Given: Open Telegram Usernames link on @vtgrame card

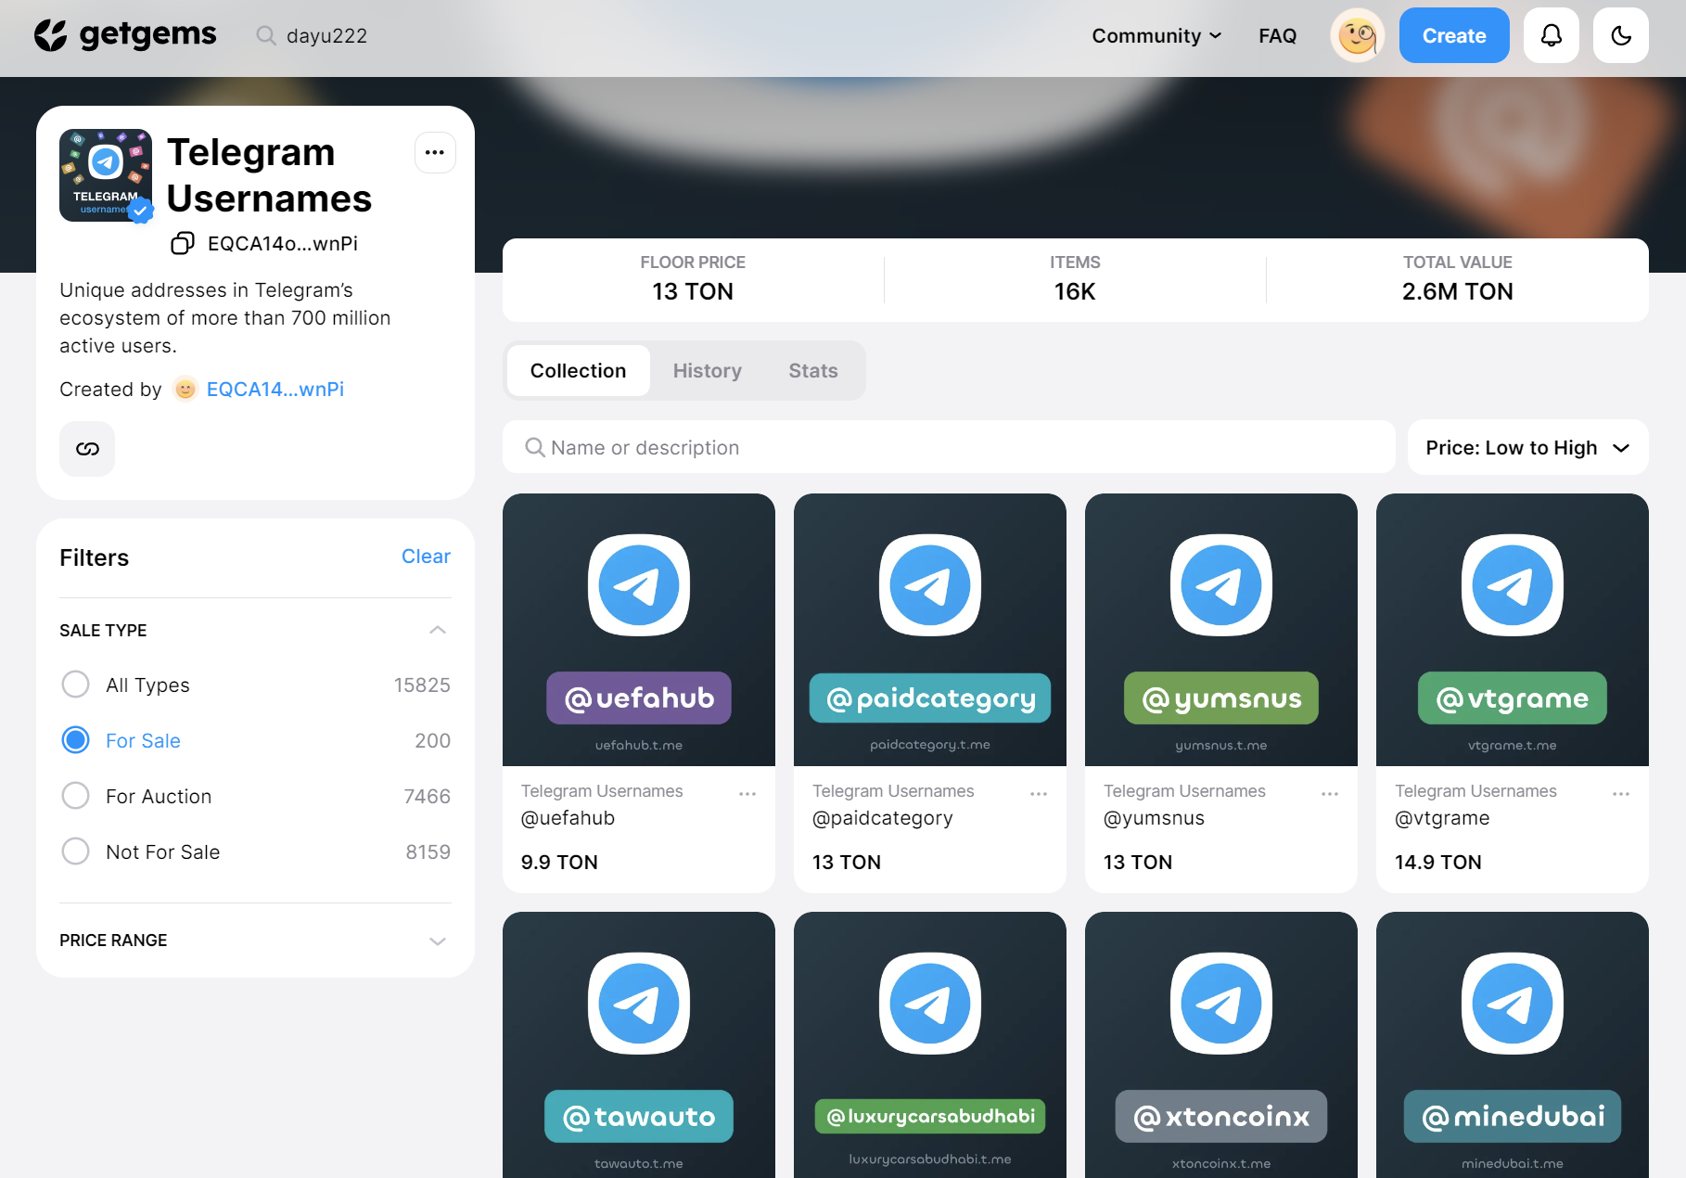Looking at the screenshot, I should pos(1475,790).
